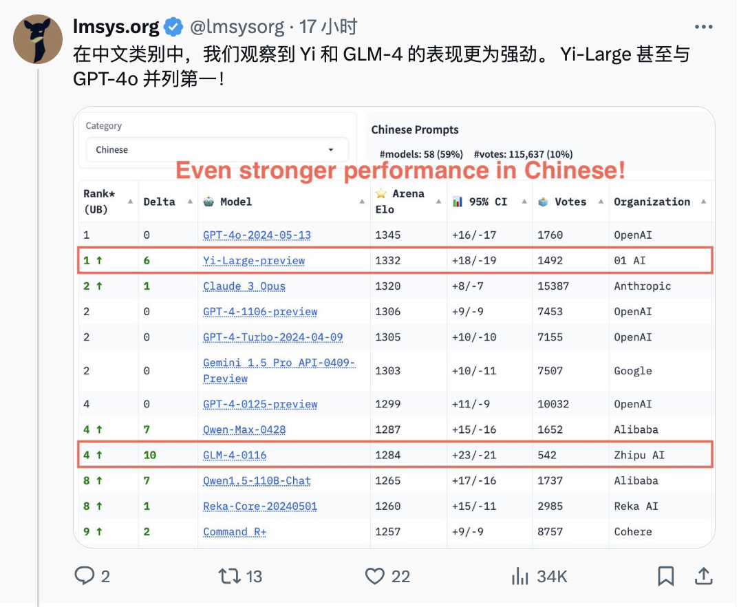Open the Command R+ model link
This screenshot has width=750, height=607.
click(x=235, y=531)
